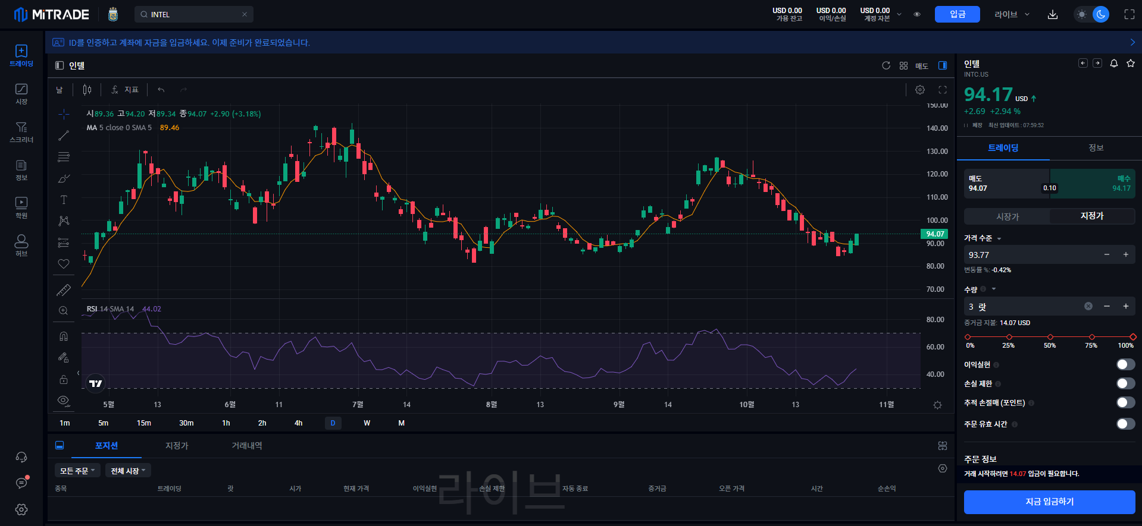Screen dimensions: 1142x526
Task: Expand the account balance chevron
Action: tap(899, 14)
